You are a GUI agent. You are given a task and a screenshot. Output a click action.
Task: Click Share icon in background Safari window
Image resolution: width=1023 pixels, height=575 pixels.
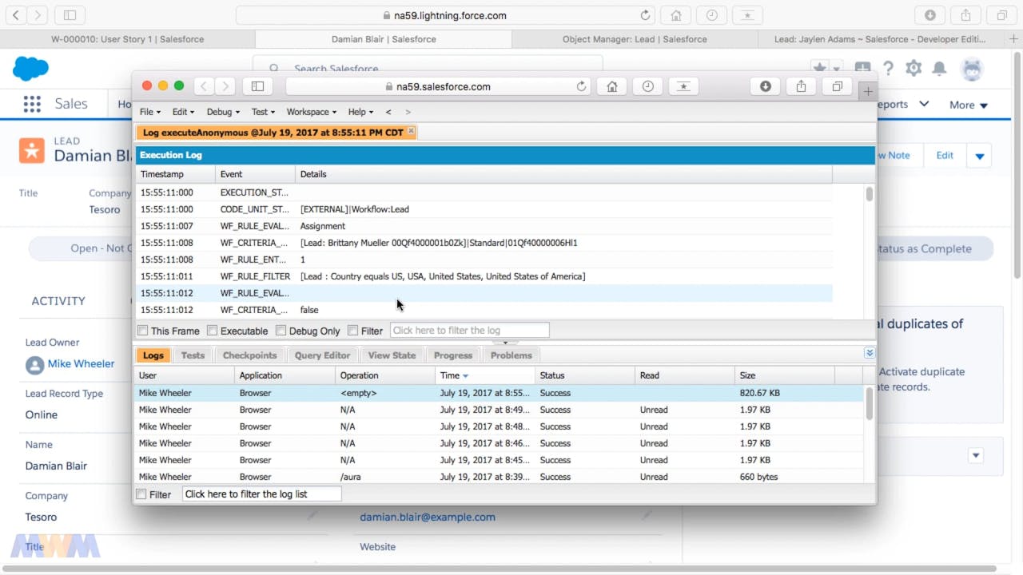click(x=965, y=15)
